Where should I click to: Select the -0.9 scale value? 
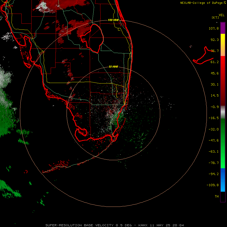pyautogui.click(x=215, y=107)
